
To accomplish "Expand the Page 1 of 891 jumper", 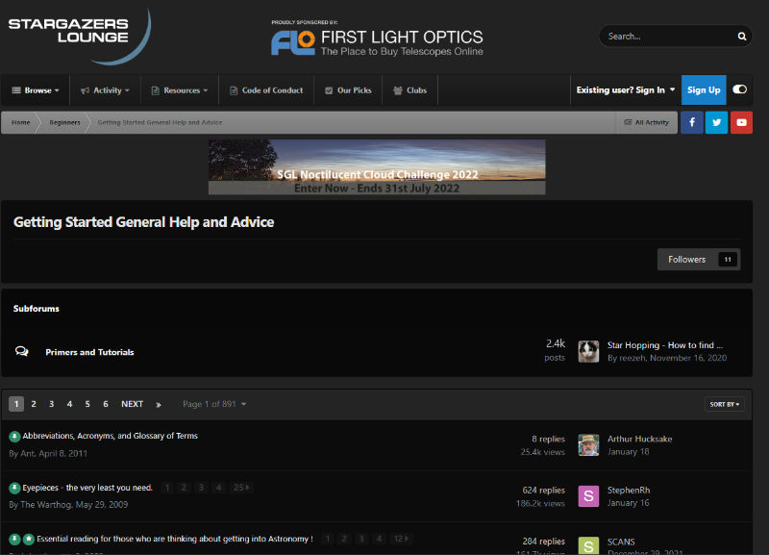I will pyautogui.click(x=214, y=404).
